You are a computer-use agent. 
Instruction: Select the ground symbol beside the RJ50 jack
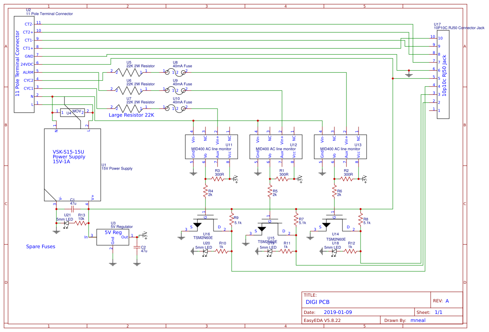409,73
